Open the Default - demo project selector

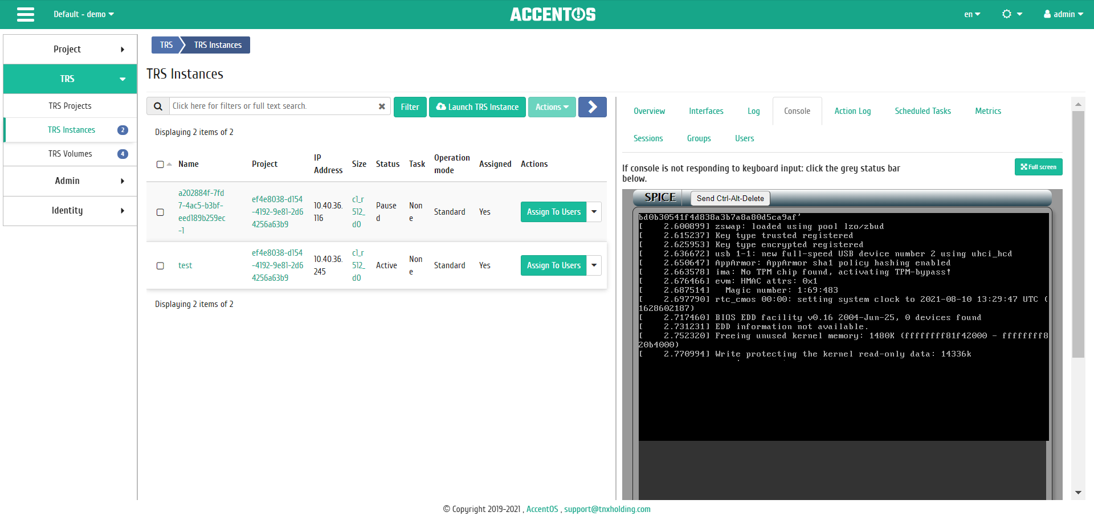[x=84, y=14]
